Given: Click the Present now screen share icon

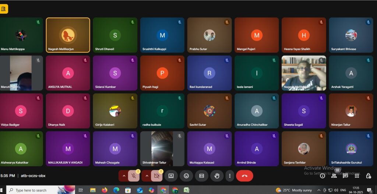Looking at the screenshot, I should click(x=171, y=176).
